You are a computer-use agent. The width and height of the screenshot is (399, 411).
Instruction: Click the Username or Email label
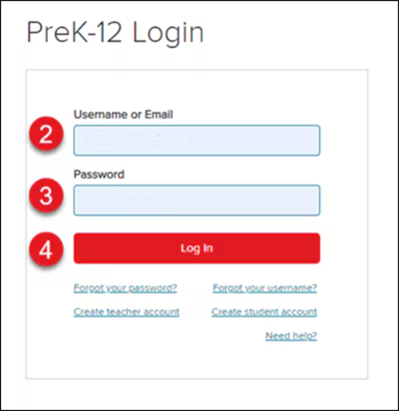click(124, 115)
